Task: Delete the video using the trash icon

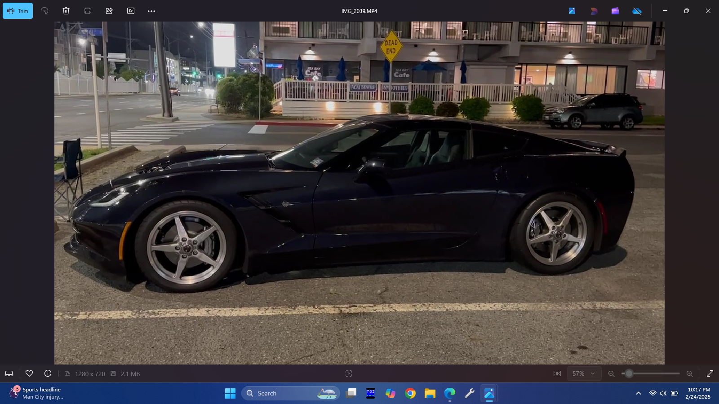Action: [x=66, y=11]
